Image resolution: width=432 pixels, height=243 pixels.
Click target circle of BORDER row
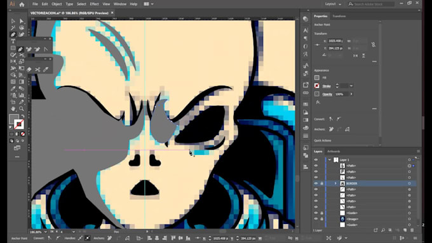coord(409,183)
